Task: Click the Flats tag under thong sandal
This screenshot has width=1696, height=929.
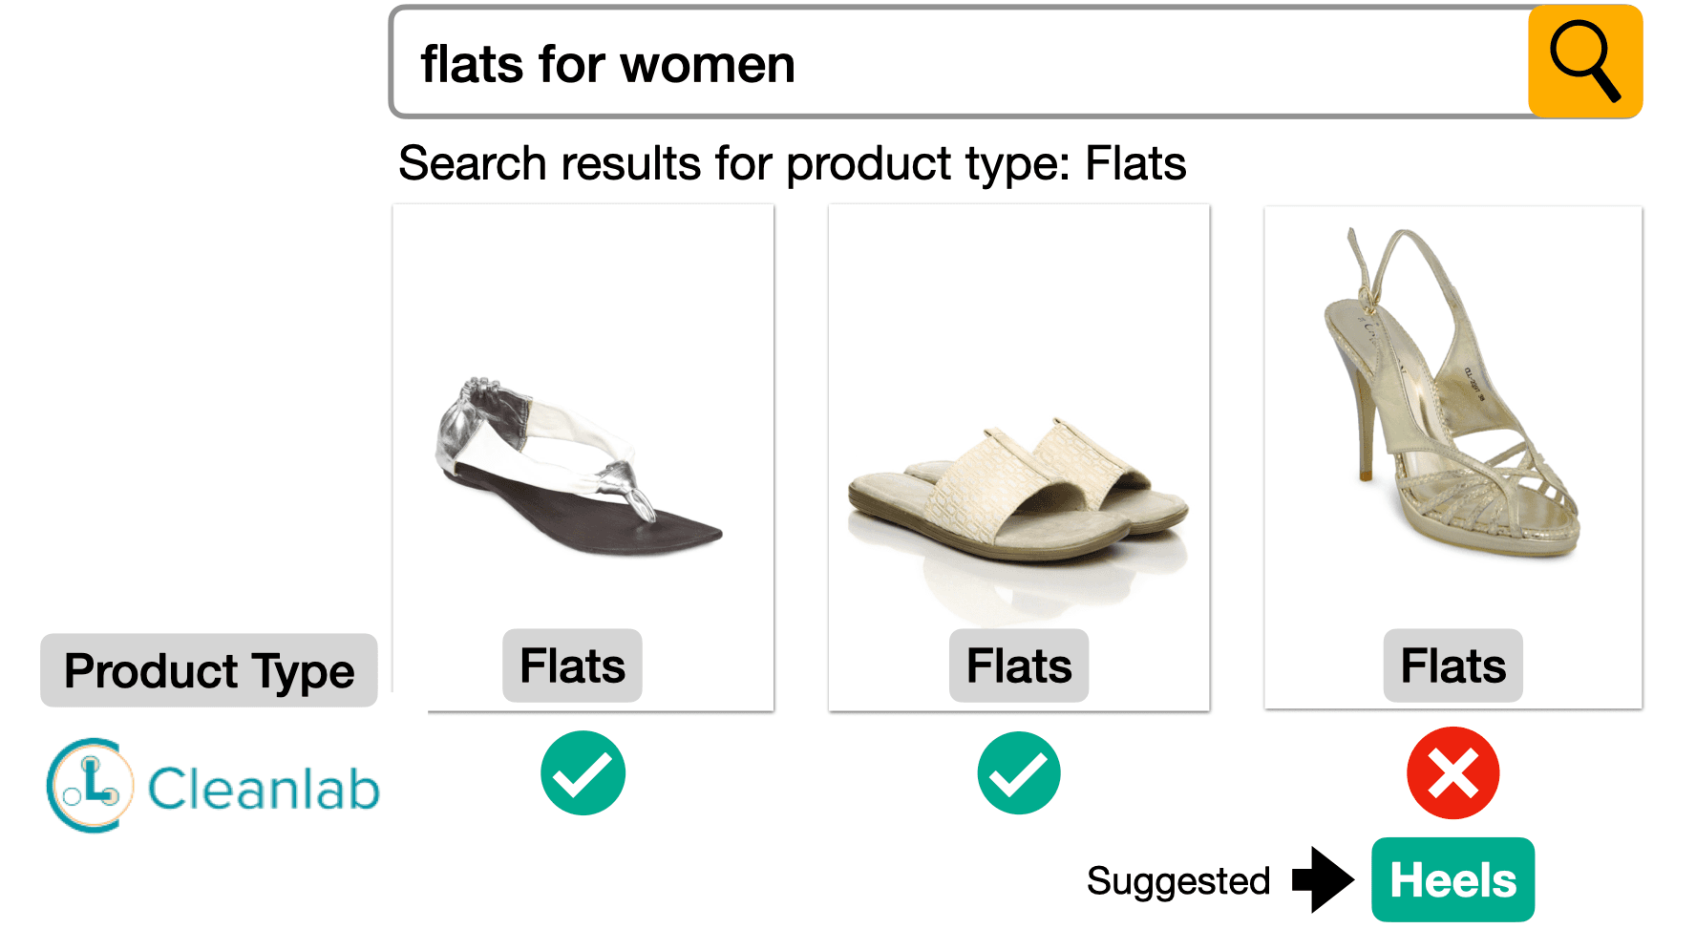Action: 572,665
